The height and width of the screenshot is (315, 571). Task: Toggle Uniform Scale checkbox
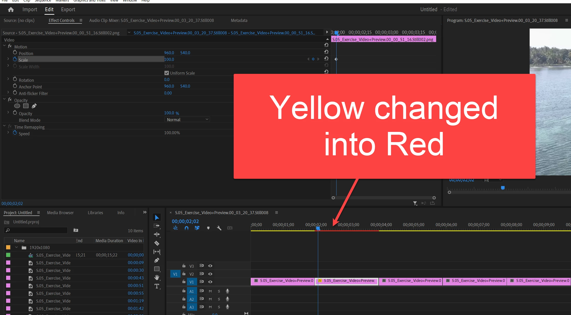click(x=167, y=73)
